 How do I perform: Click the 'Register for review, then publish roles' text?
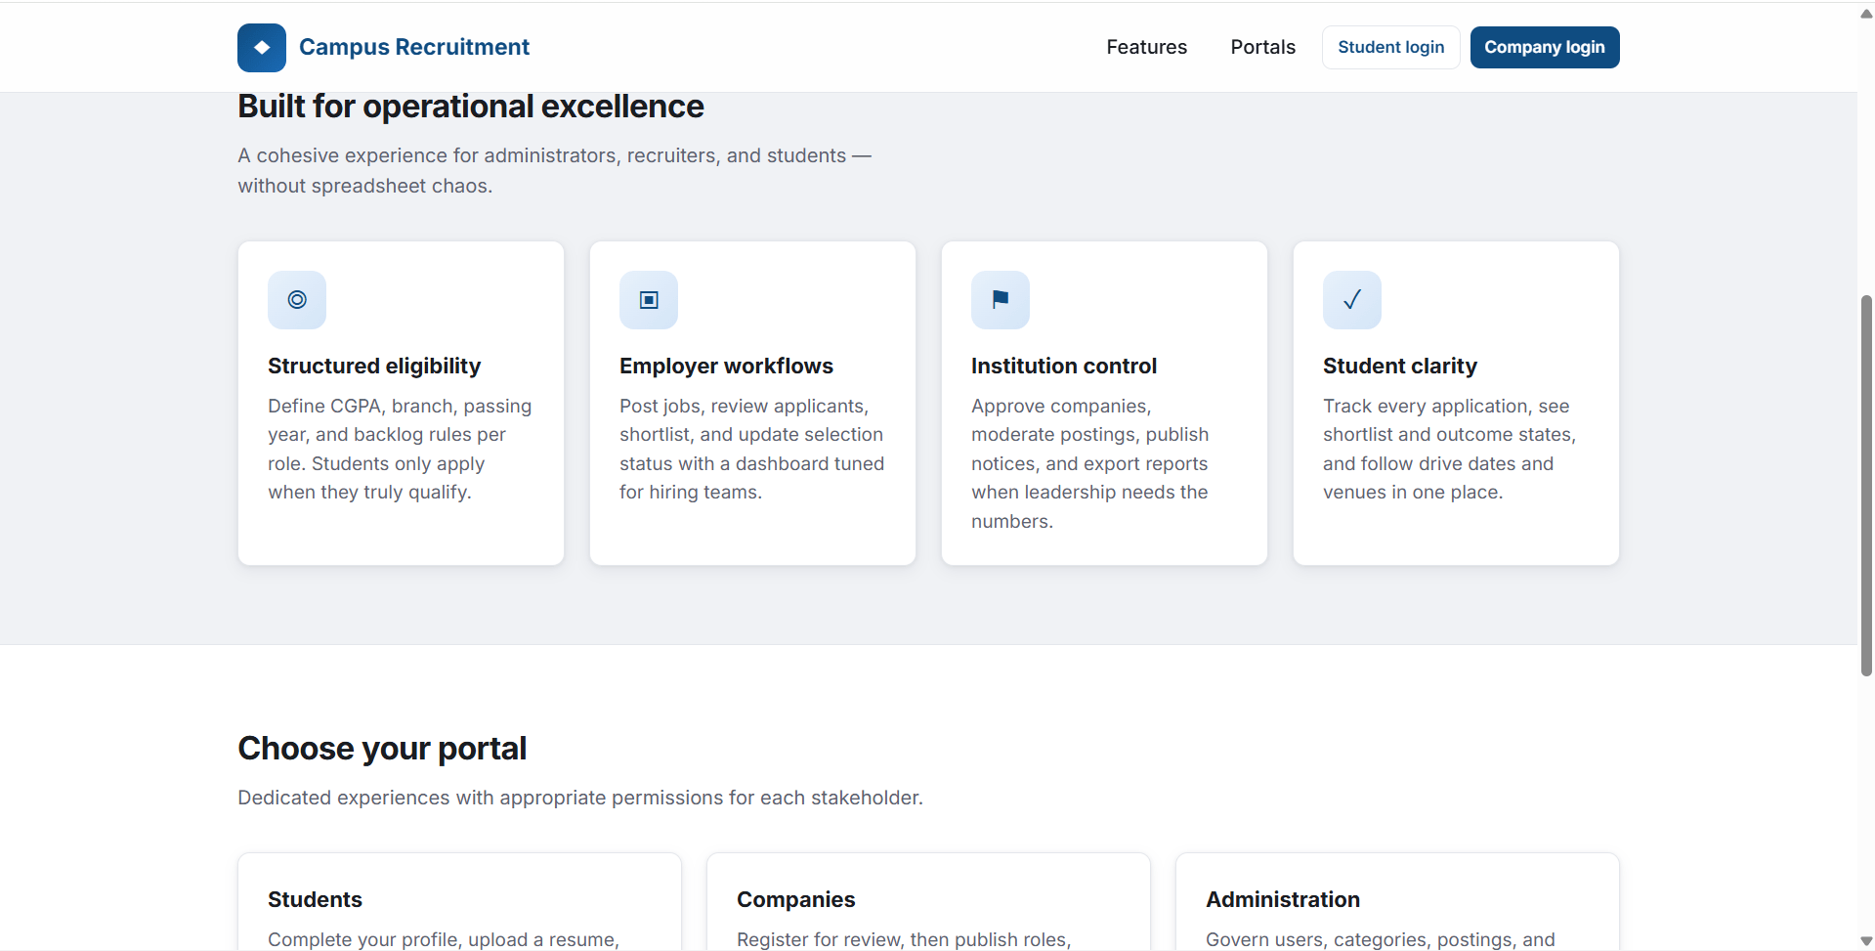[904, 939]
